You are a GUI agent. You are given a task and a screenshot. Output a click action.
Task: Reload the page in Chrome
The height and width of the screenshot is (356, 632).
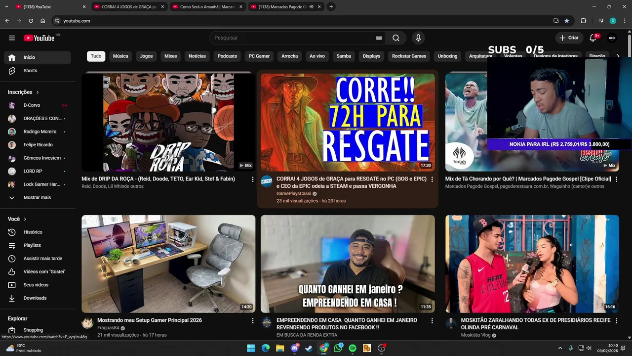pos(31,21)
